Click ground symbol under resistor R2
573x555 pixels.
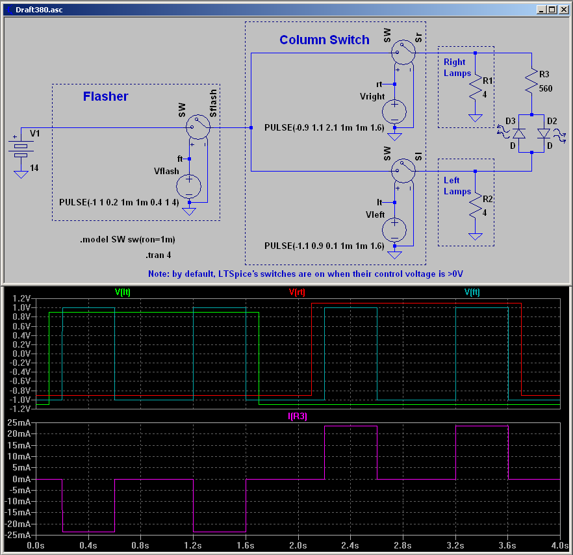pyautogui.click(x=476, y=236)
